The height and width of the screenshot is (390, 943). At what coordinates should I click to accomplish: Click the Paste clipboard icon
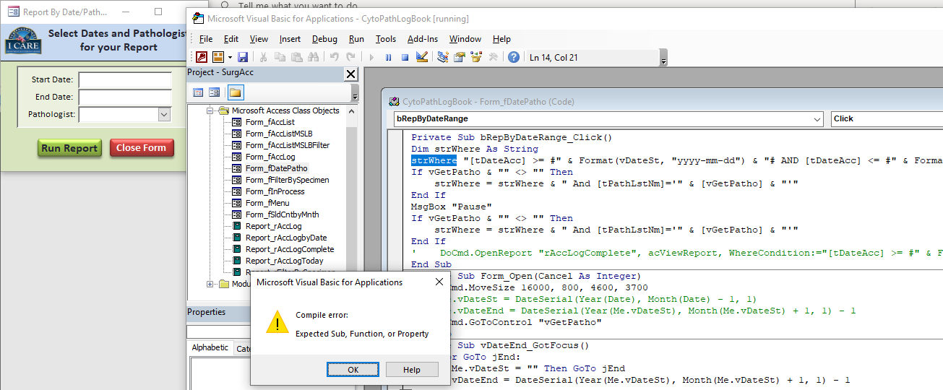(296, 57)
